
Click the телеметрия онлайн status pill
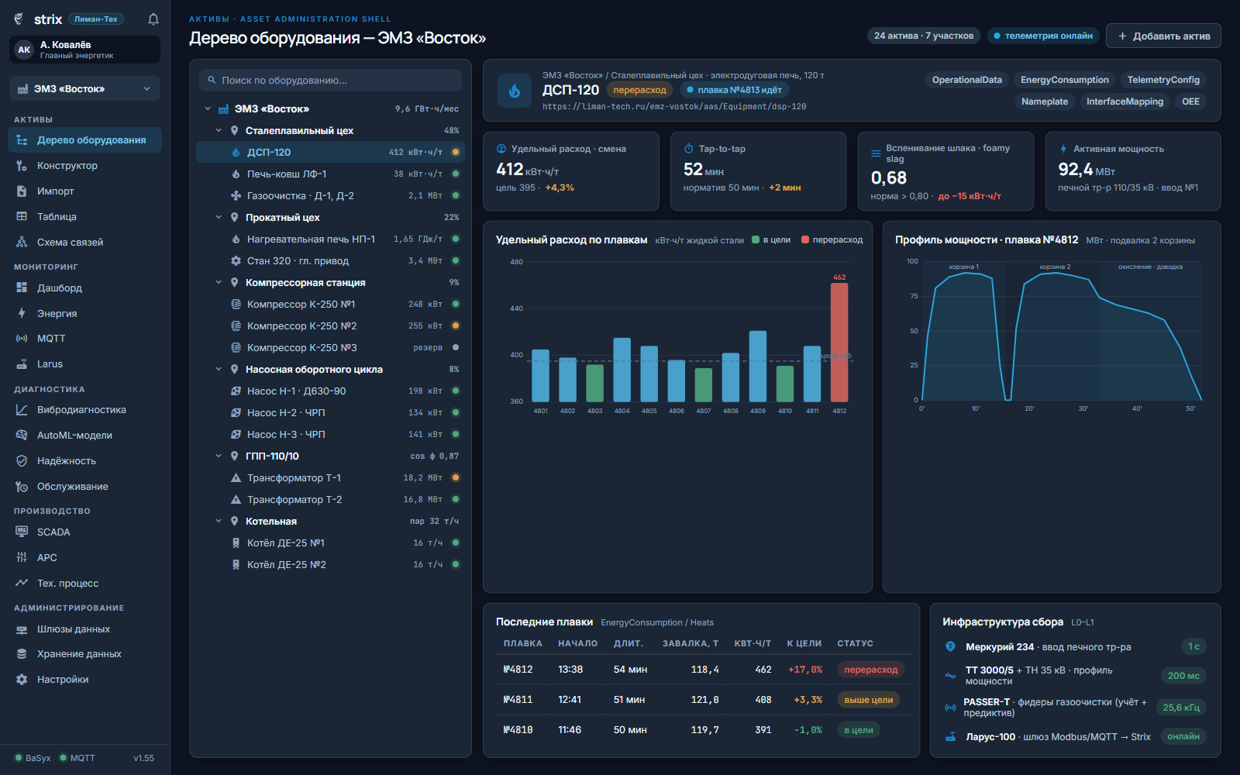coord(1043,36)
